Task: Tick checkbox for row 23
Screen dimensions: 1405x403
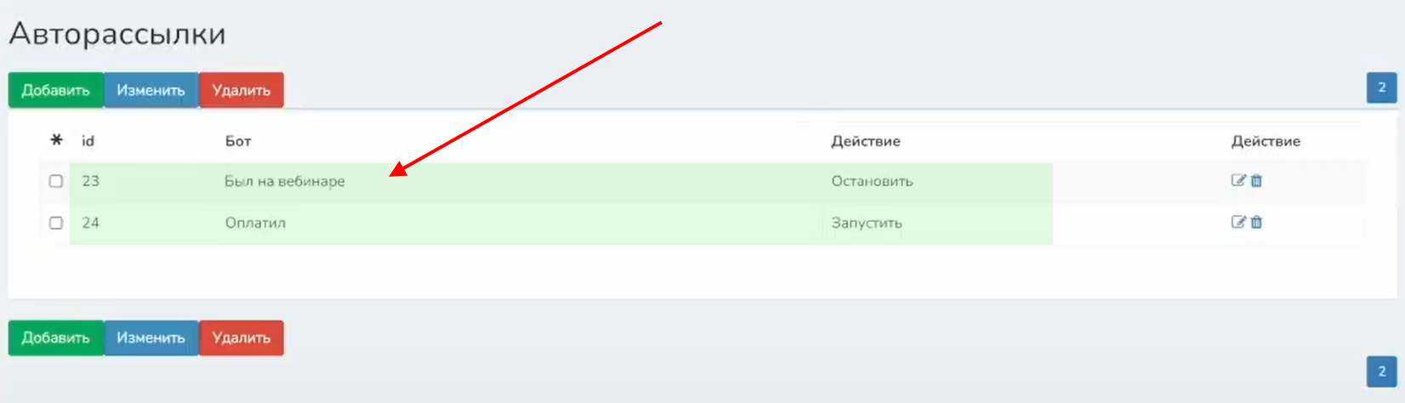Action: pos(56,181)
